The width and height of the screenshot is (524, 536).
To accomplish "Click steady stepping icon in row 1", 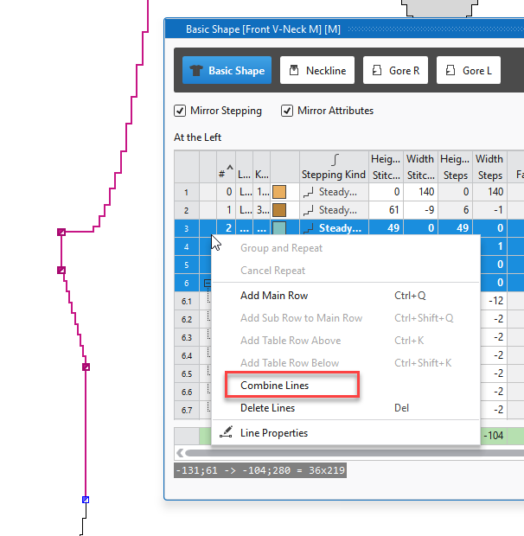I will pyautogui.click(x=309, y=192).
